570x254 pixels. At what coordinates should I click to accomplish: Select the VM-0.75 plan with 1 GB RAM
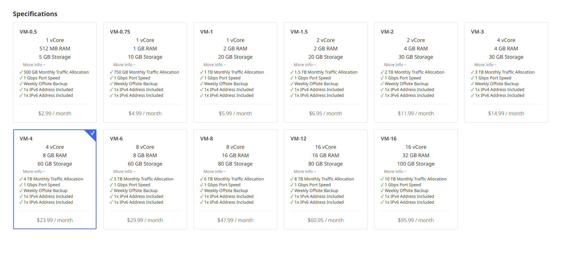pos(145,48)
